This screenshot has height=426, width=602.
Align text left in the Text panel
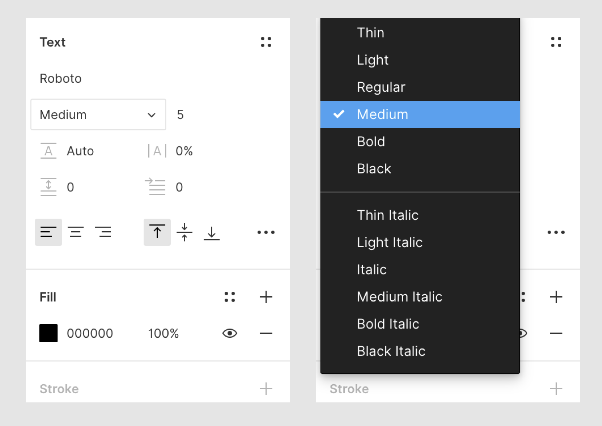click(48, 232)
